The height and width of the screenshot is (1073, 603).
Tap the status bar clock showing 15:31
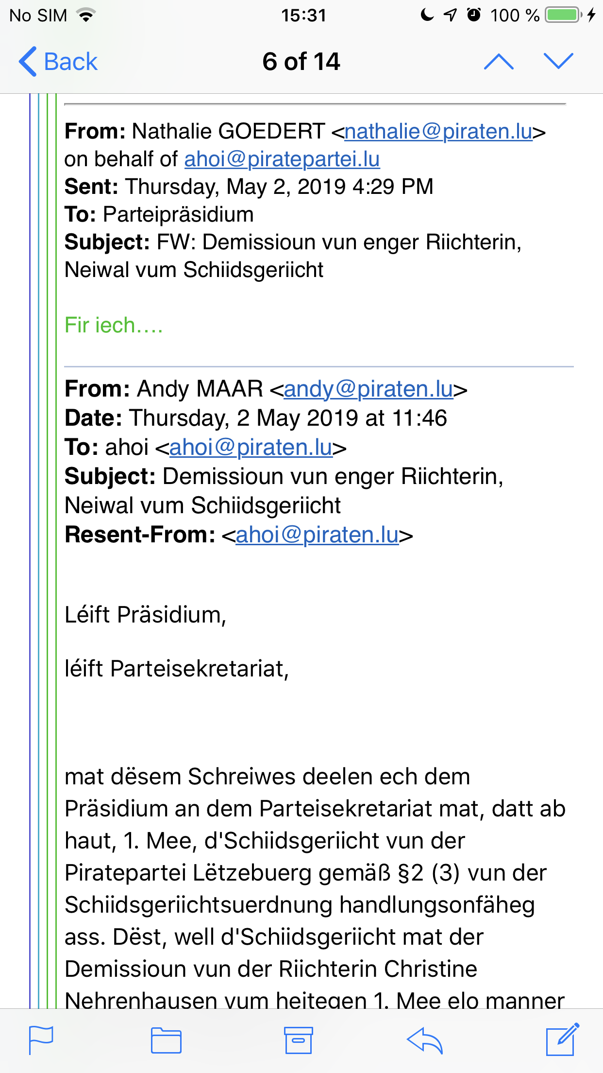pyautogui.click(x=303, y=16)
